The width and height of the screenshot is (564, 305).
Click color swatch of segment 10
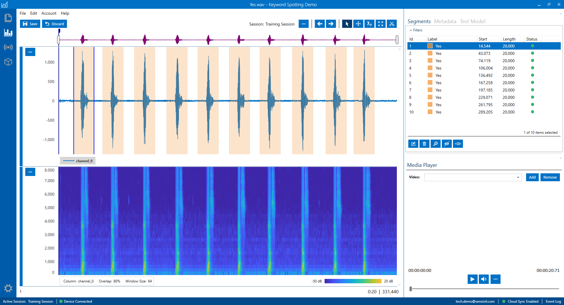tap(430, 112)
